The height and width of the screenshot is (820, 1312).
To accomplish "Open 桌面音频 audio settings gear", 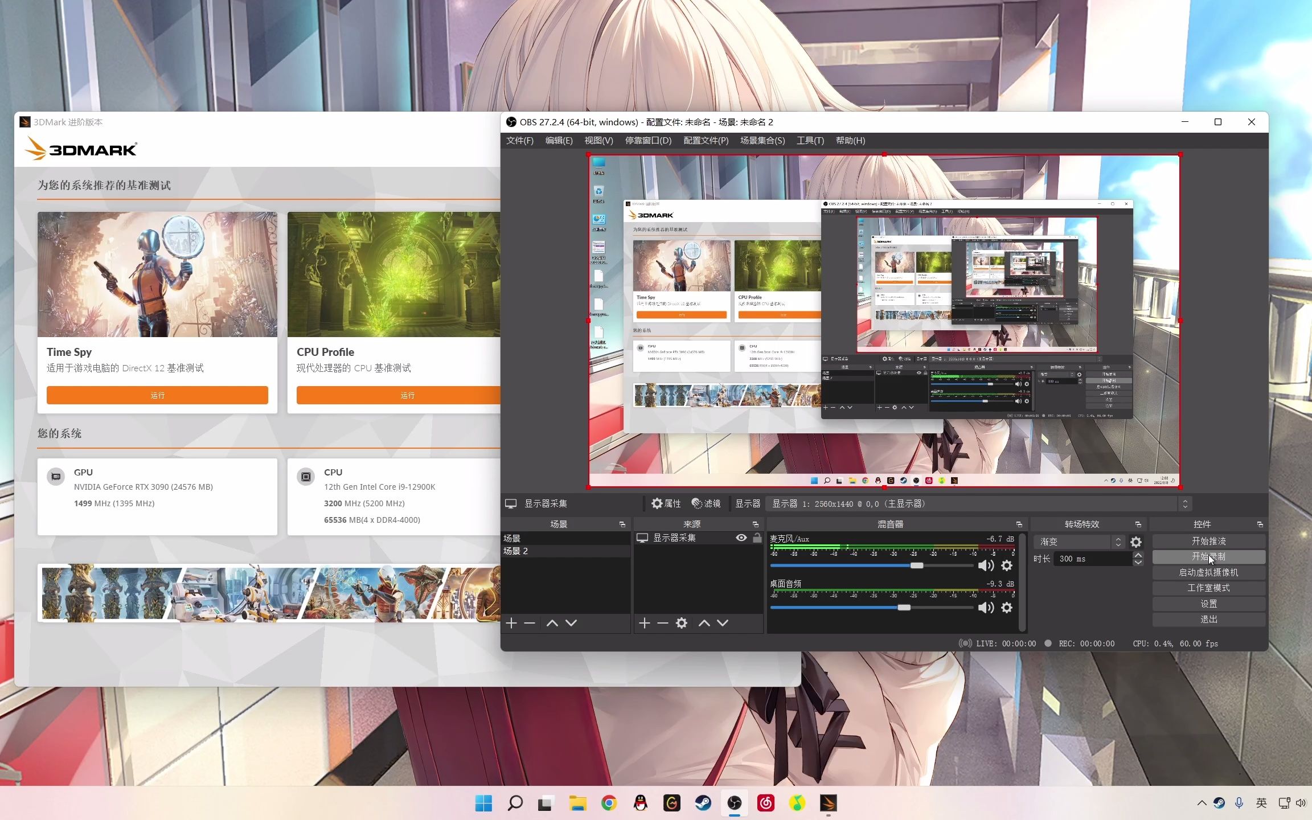I will 1007,608.
